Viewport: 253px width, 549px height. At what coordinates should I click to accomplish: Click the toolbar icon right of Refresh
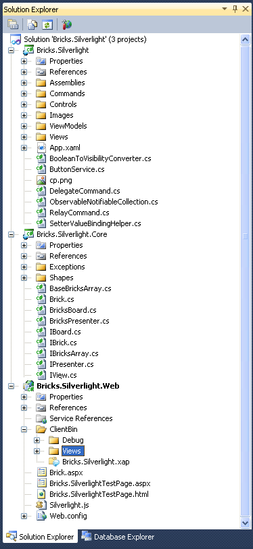(66, 24)
